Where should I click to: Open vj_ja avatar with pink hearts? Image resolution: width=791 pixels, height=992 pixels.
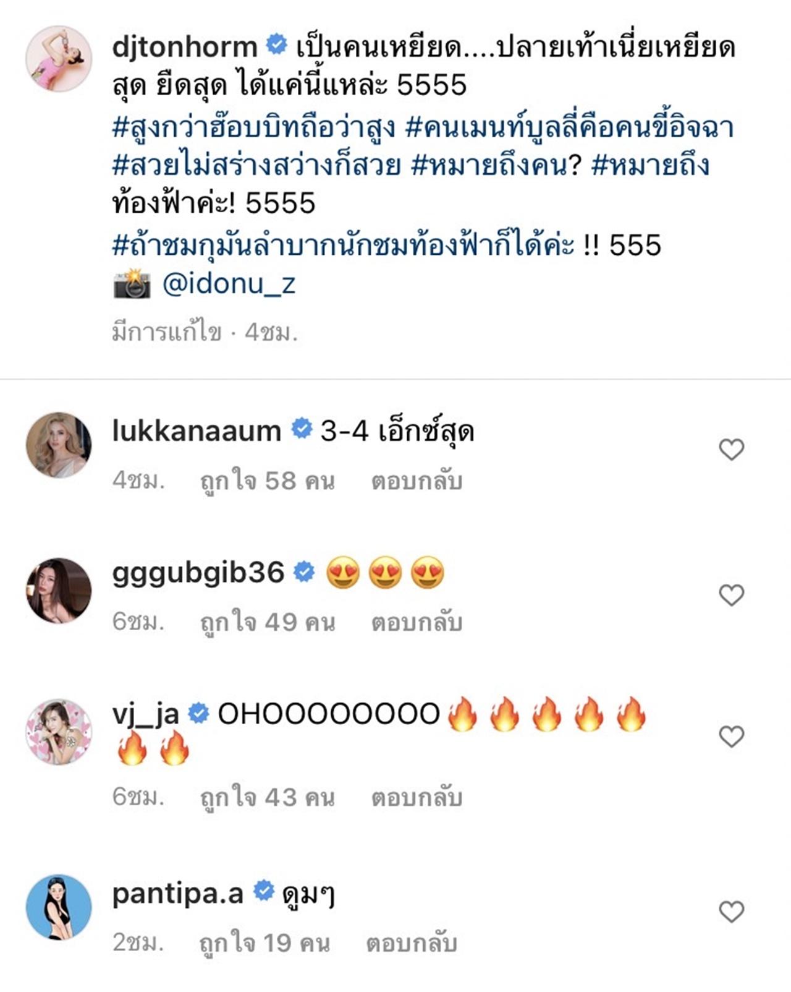click(59, 732)
